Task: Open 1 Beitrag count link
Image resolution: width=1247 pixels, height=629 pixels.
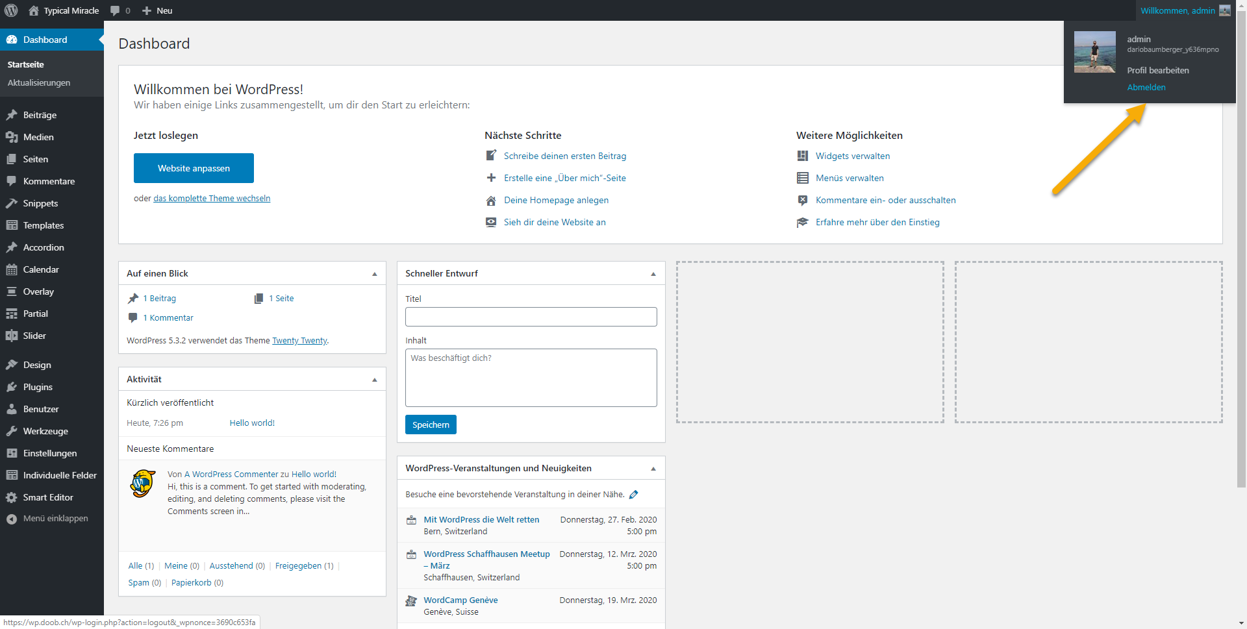Action: pos(160,298)
